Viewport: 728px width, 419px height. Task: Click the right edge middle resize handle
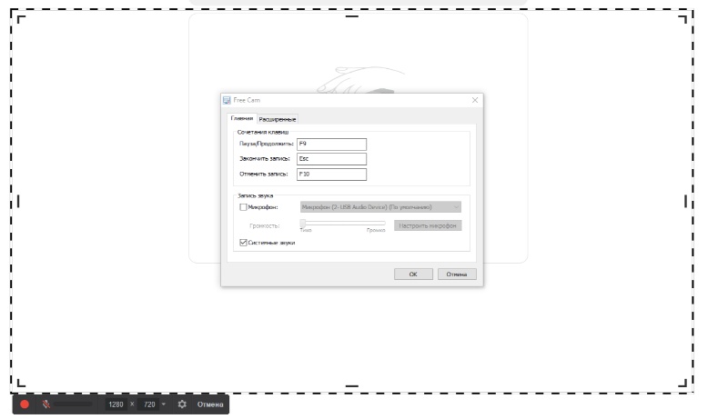[x=686, y=201]
